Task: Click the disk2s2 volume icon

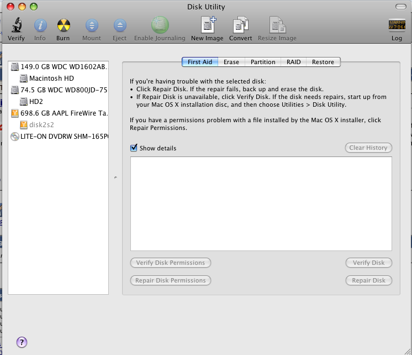Action: tap(24, 125)
